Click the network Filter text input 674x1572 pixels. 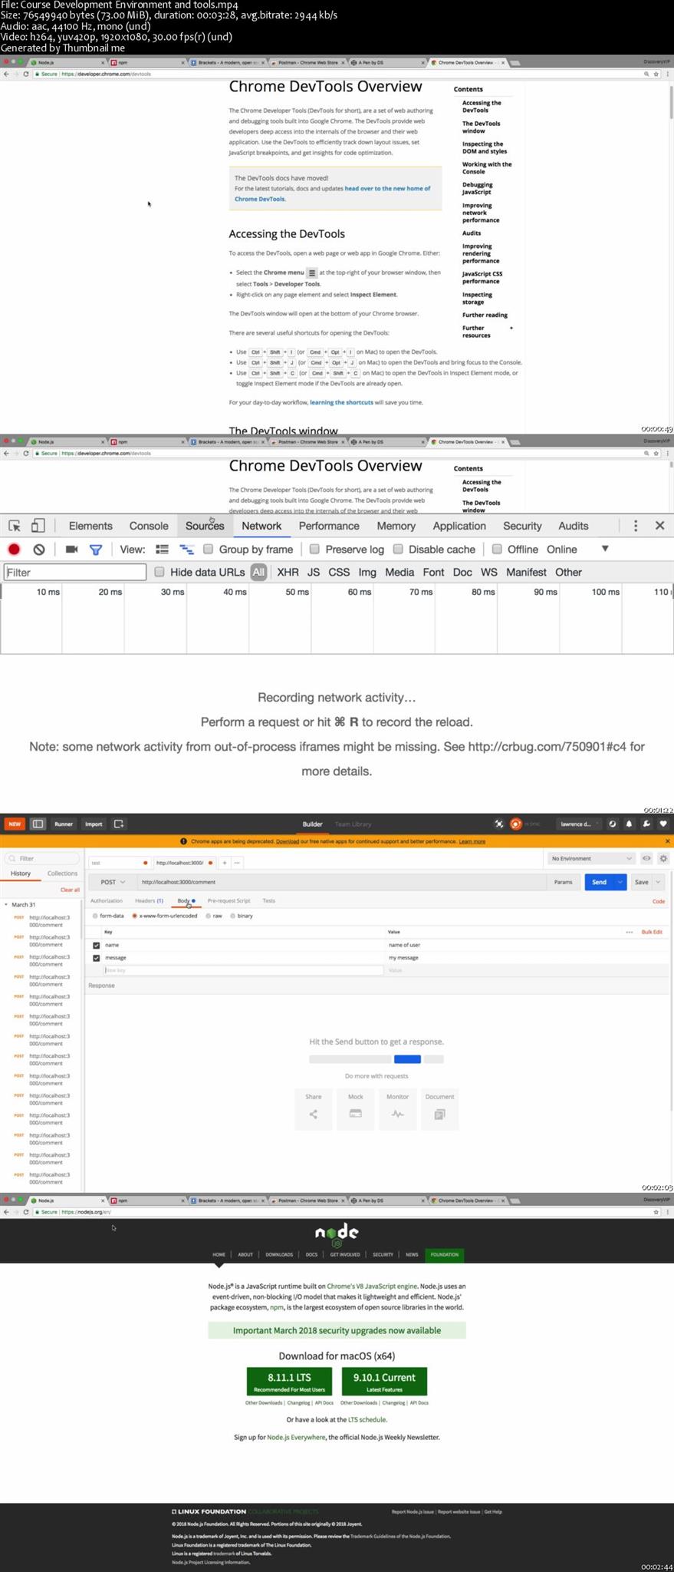tap(74, 572)
